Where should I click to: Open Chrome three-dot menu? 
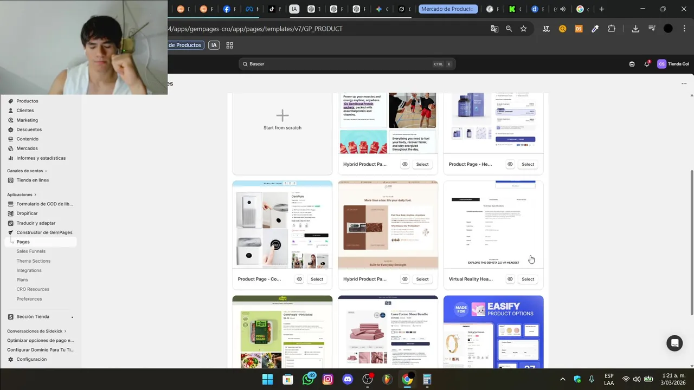point(684,29)
